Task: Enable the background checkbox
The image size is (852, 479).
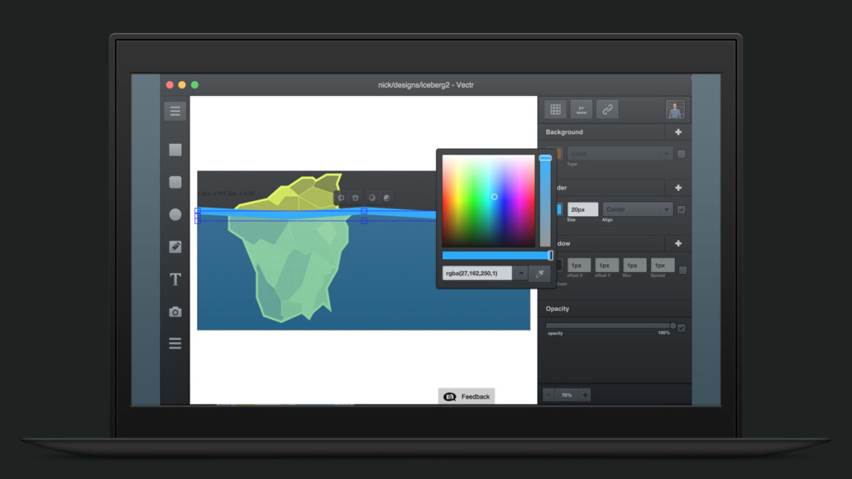Action: (681, 154)
